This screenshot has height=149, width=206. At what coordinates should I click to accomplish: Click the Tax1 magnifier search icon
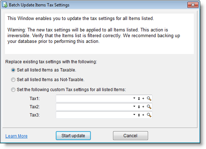pos(149,99)
